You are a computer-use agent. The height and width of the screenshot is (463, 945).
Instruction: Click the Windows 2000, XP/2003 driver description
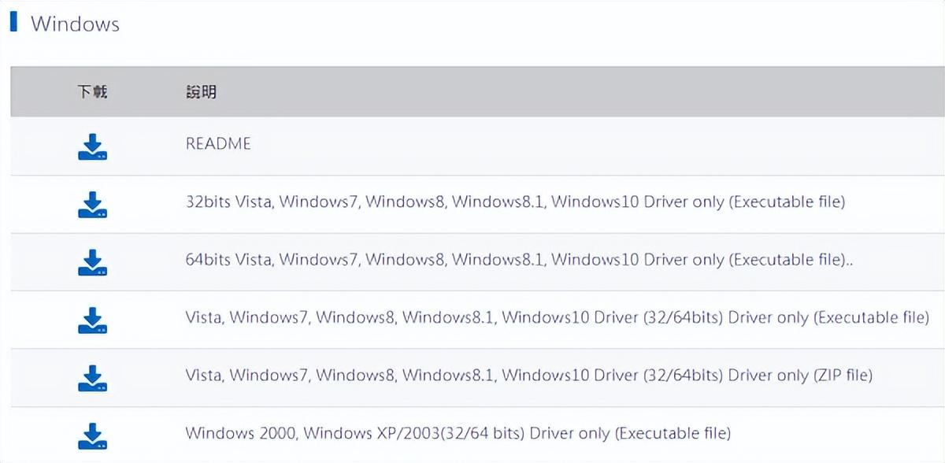pyautogui.click(x=458, y=433)
